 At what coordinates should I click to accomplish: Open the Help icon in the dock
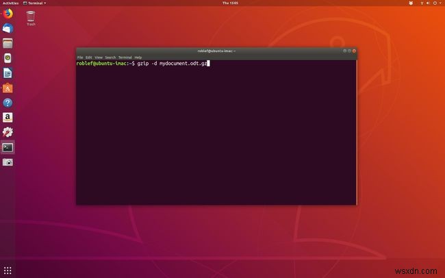tap(8, 103)
